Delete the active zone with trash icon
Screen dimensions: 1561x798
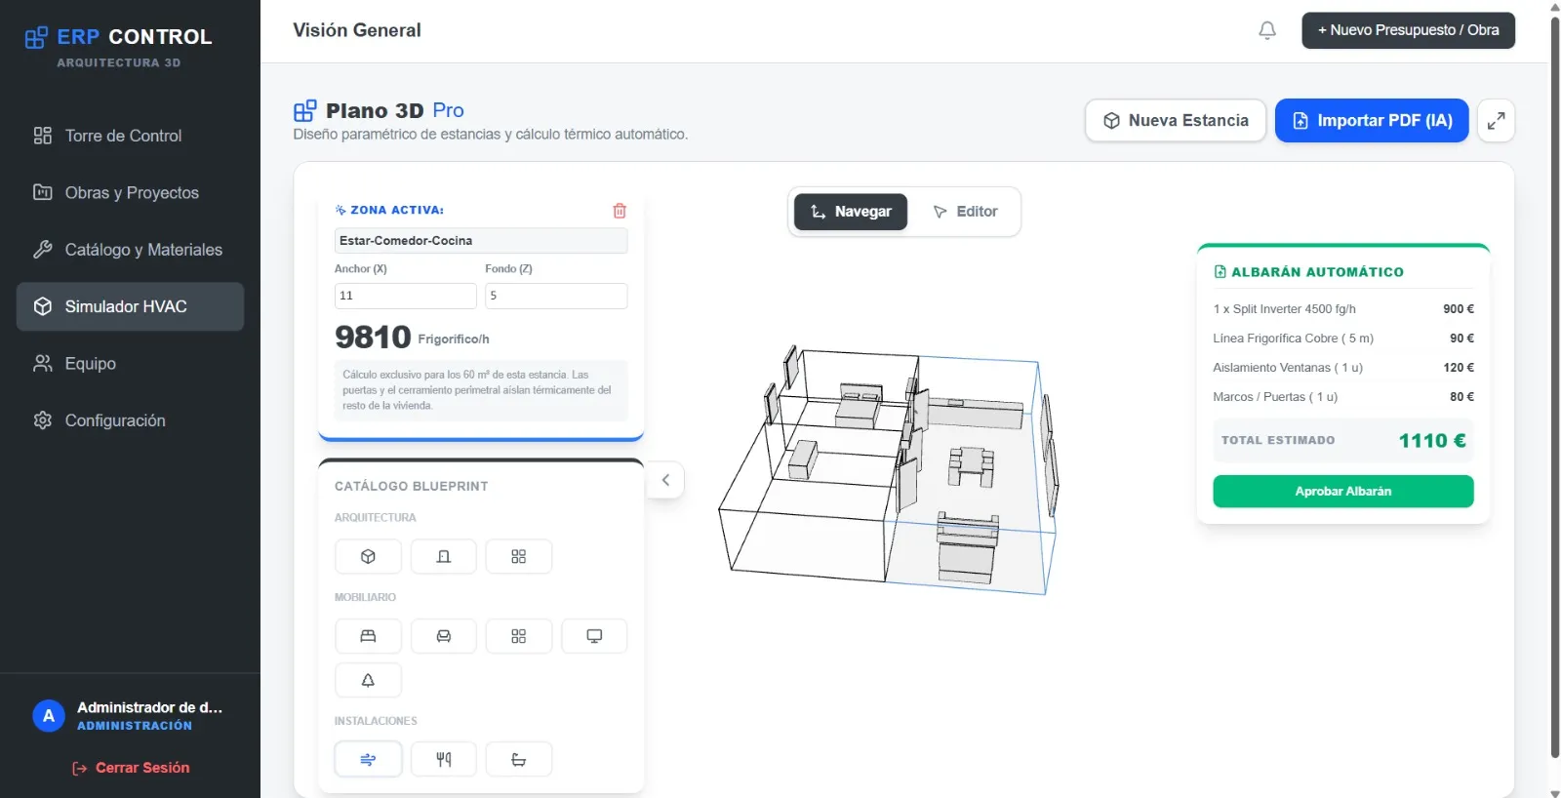coord(620,211)
